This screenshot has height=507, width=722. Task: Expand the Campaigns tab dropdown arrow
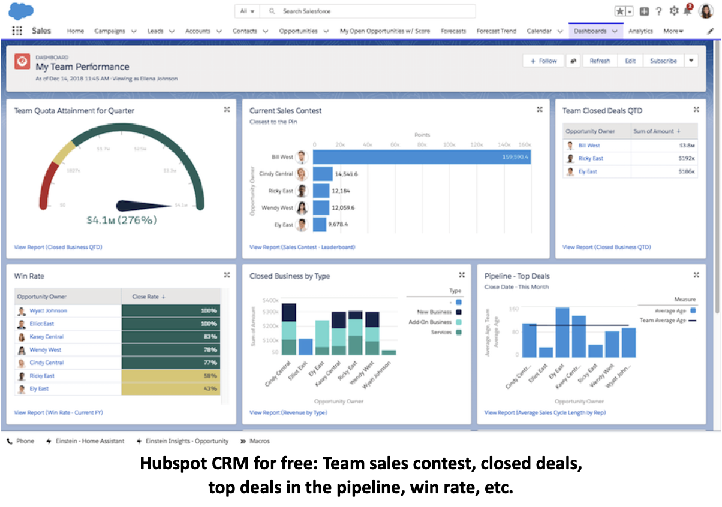133,31
